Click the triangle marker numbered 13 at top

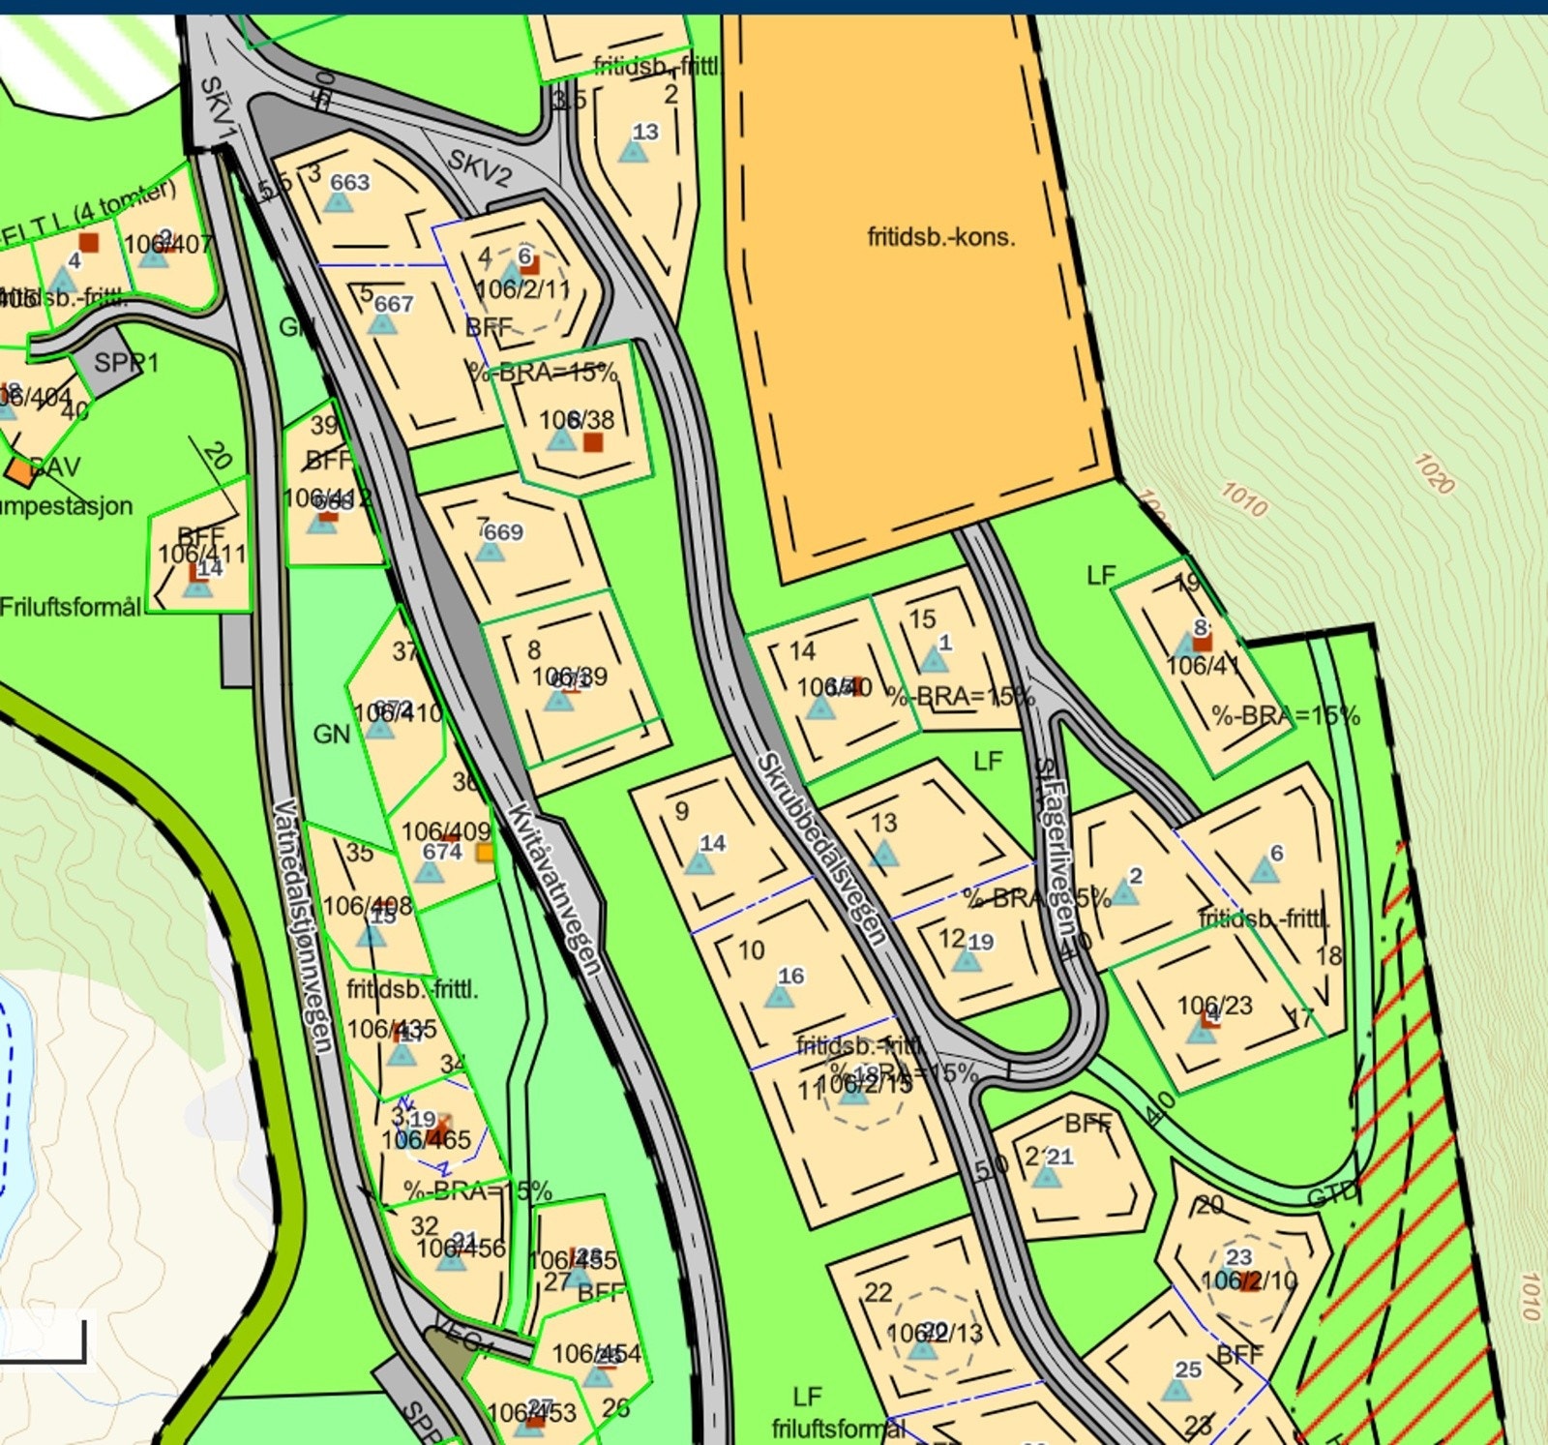coord(633,151)
